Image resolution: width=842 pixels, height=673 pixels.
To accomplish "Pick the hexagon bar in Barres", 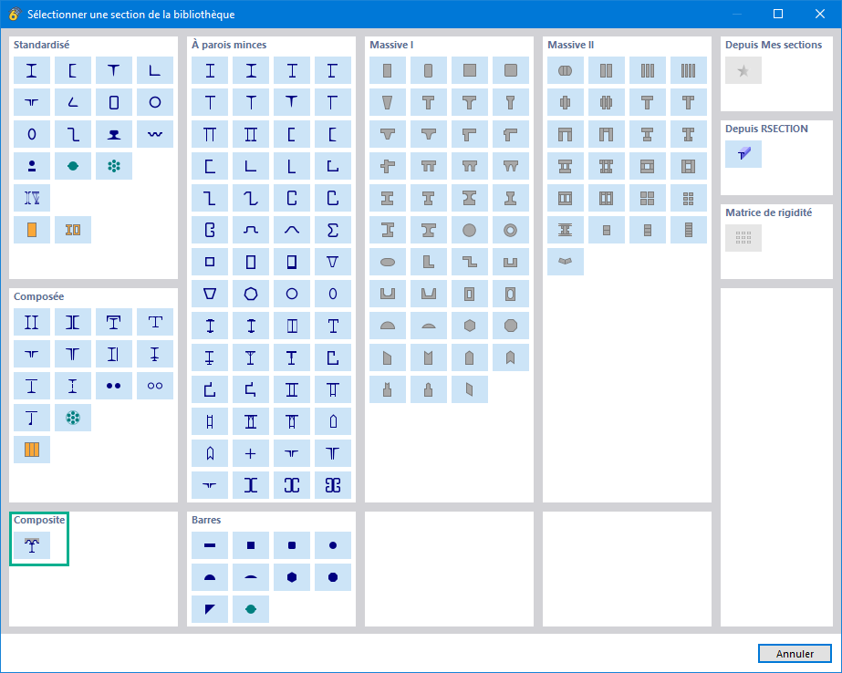I will point(292,577).
